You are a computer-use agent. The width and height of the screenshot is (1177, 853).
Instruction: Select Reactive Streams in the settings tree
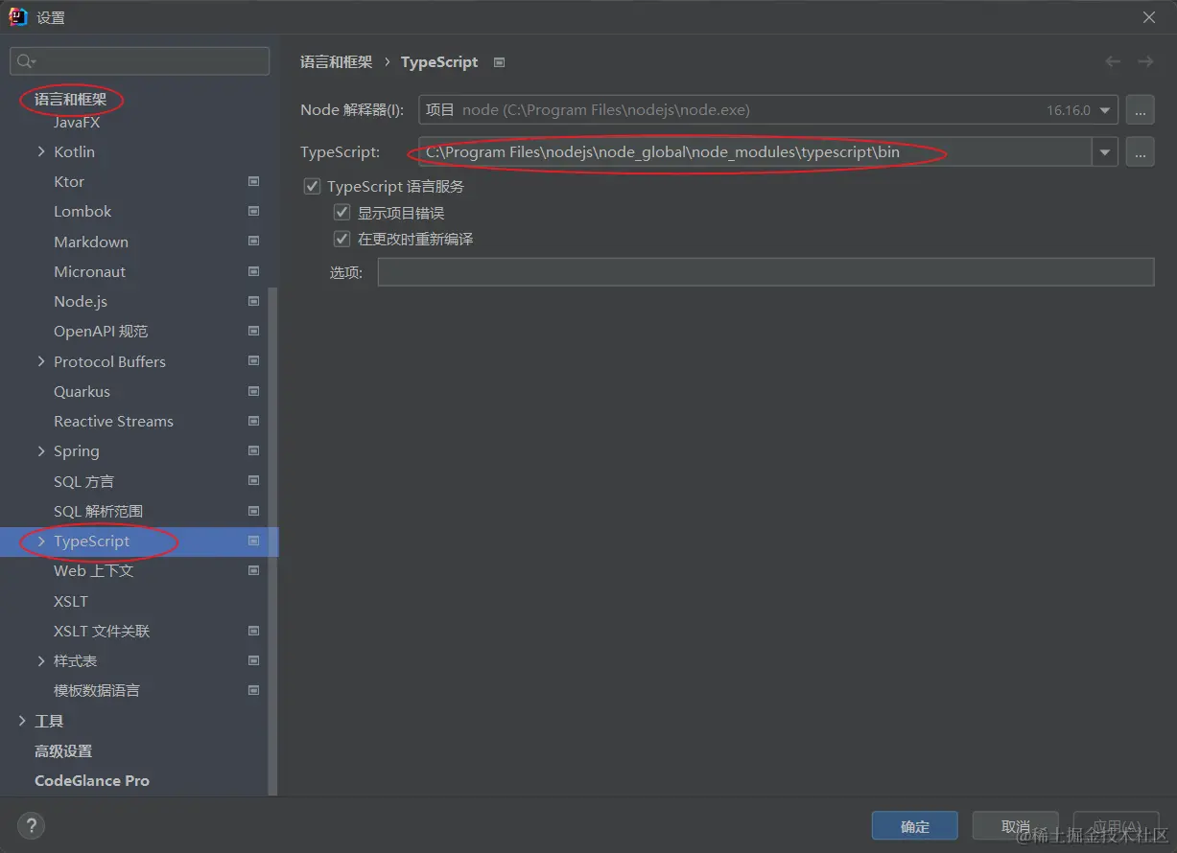click(113, 421)
